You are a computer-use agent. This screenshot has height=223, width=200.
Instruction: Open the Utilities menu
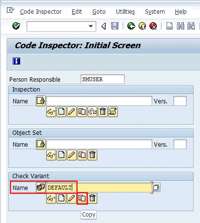coord(125,12)
